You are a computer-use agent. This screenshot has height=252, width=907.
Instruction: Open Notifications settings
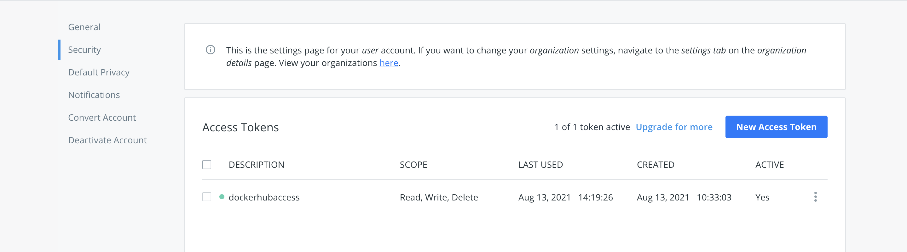pyautogui.click(x=94, y=95)
